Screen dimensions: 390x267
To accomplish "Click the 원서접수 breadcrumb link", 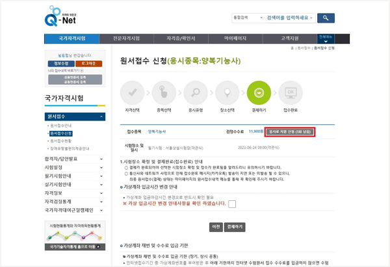I will (x=304, y=48).
